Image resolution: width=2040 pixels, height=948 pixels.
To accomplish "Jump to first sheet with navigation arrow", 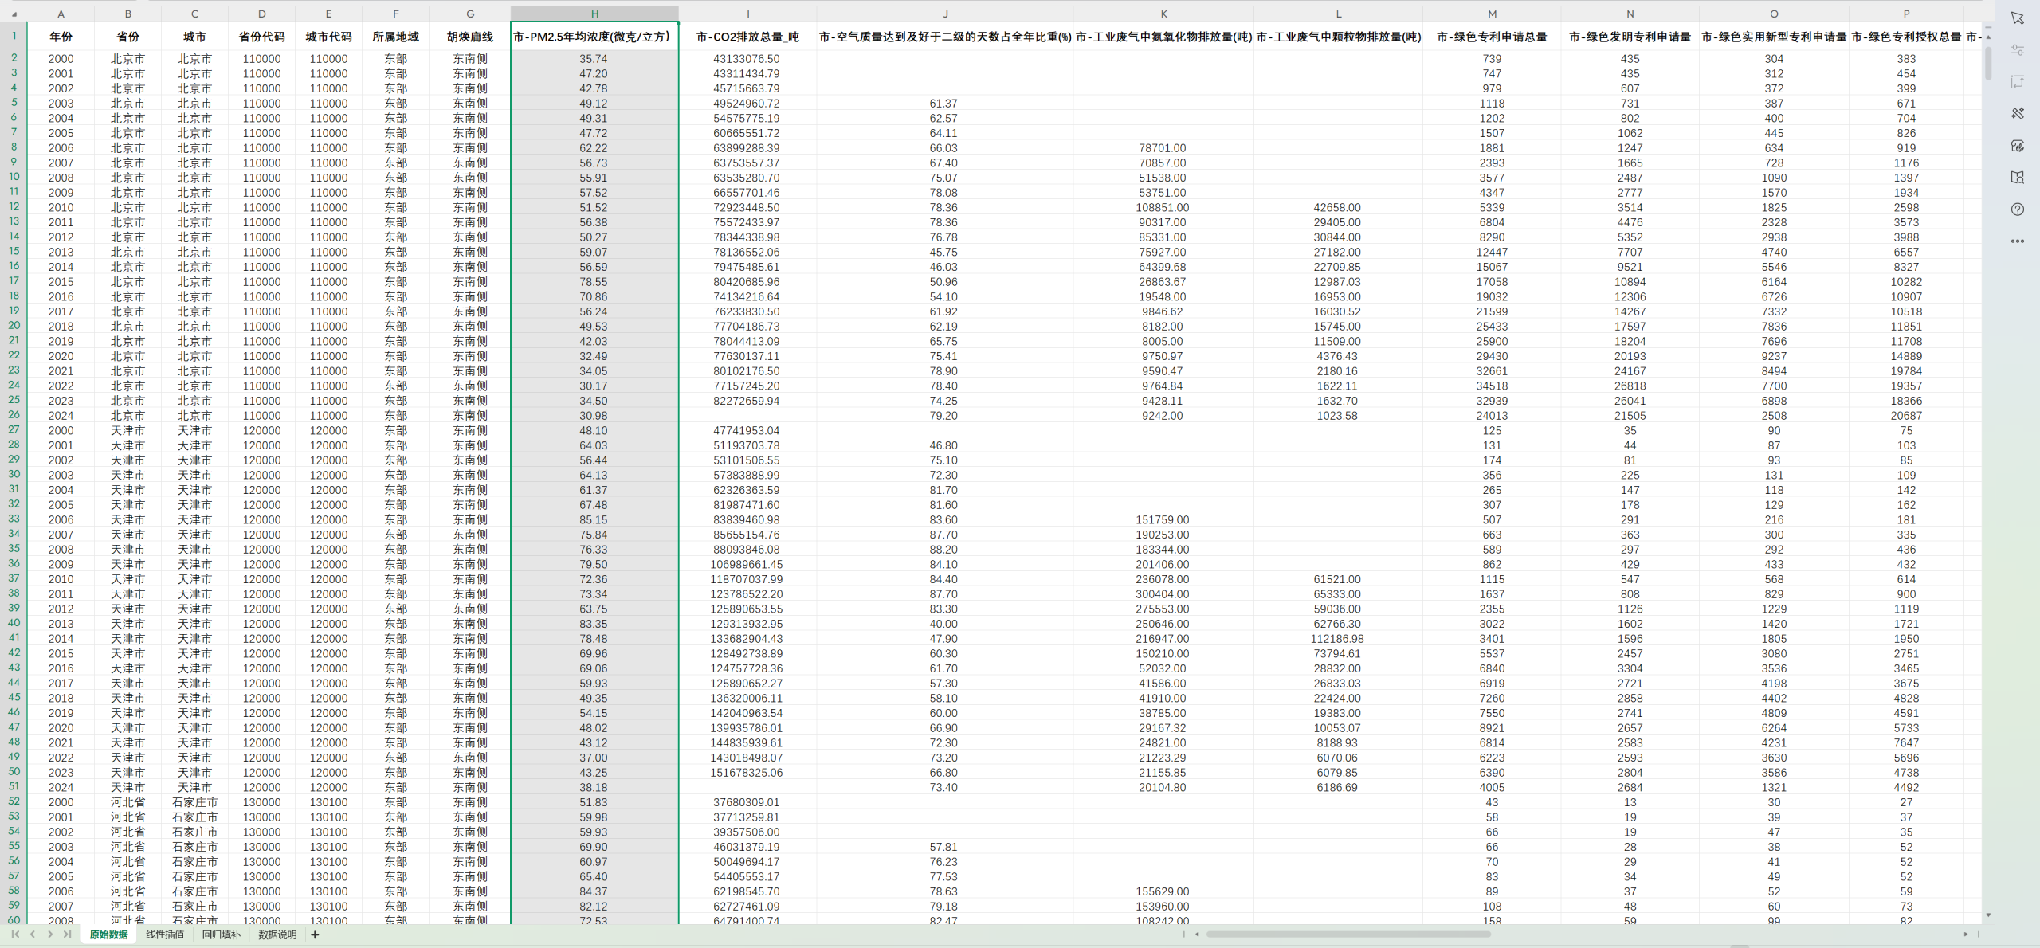I will coord(15,934).
